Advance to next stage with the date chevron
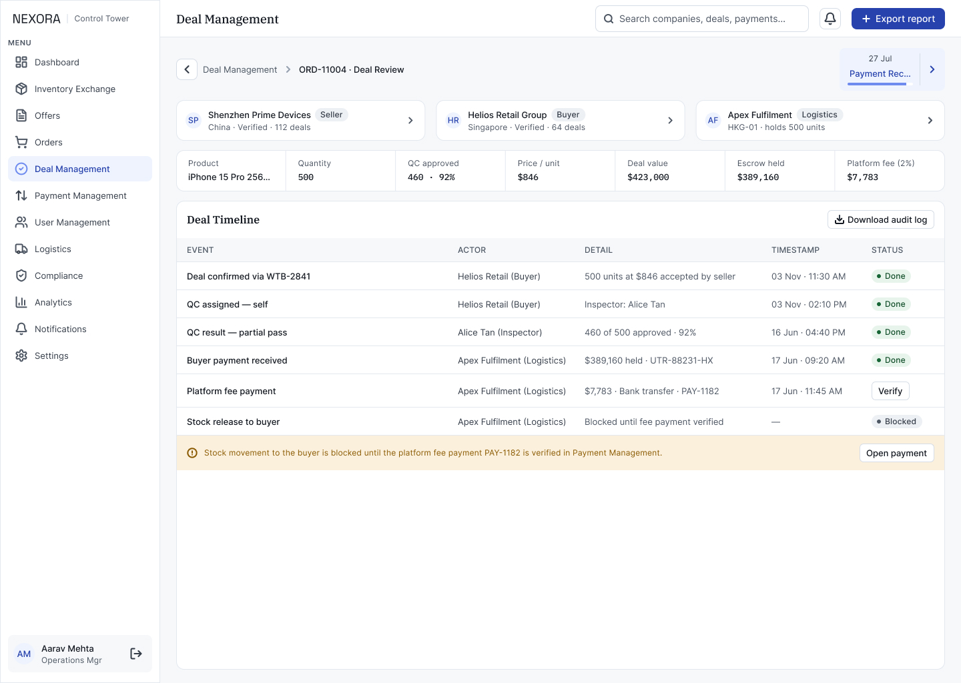961x683 pixels. pos(932,69)
